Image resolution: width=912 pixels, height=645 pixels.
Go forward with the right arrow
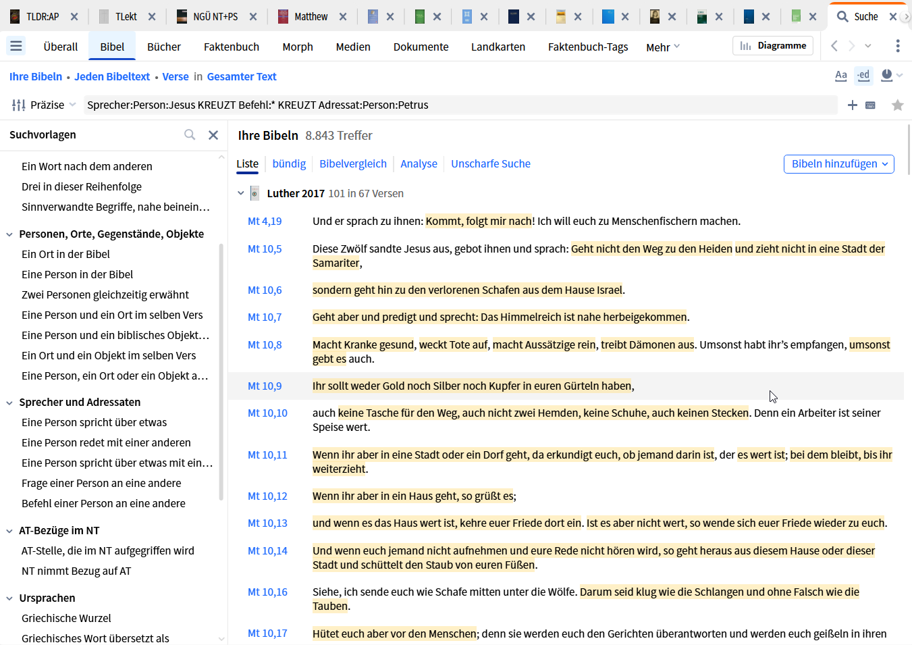(x=851, y=46)
